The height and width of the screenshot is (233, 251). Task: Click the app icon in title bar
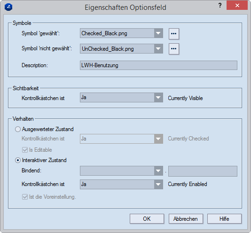coord(8,7)
